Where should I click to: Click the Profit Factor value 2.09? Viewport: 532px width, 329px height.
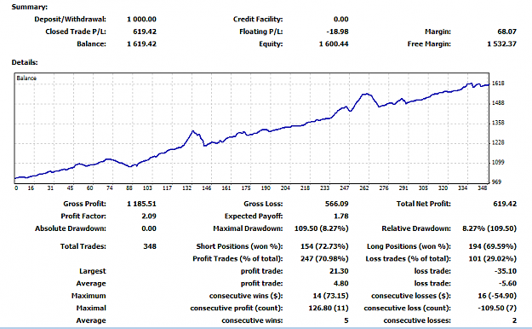pos(149,216)
